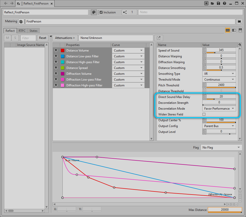Open the Help question mark icon

[224, 4]
